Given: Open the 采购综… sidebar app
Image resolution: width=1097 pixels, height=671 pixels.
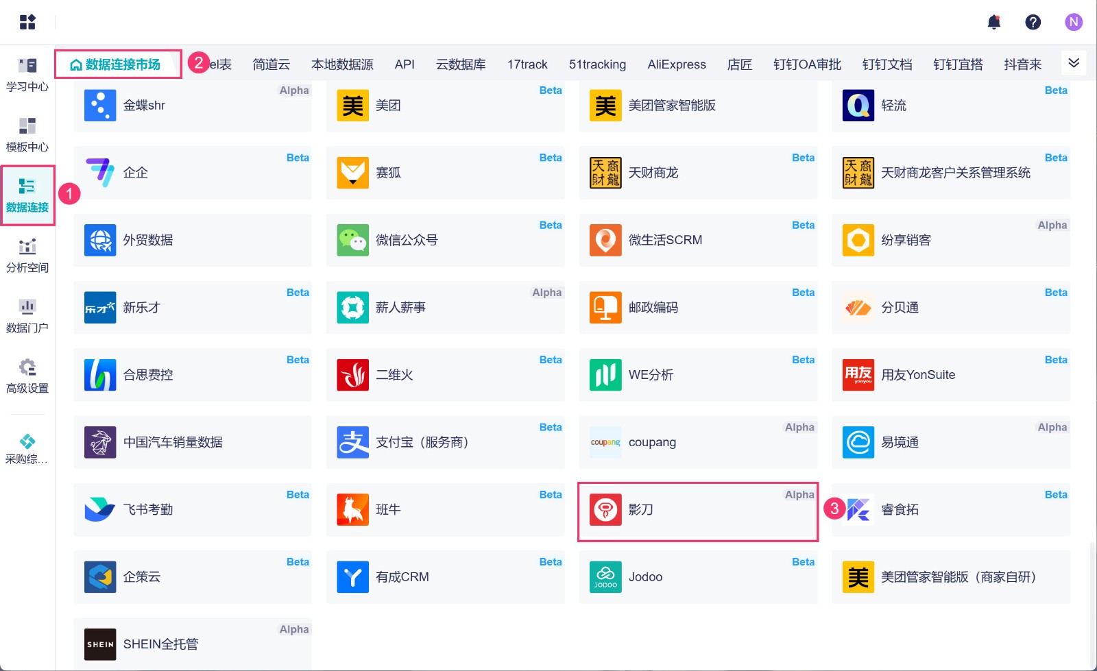Looking at the screenshot, I should 27,448.
